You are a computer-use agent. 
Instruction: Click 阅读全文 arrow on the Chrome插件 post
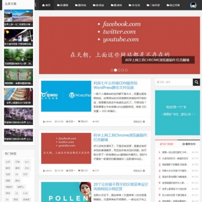point(139,171)
